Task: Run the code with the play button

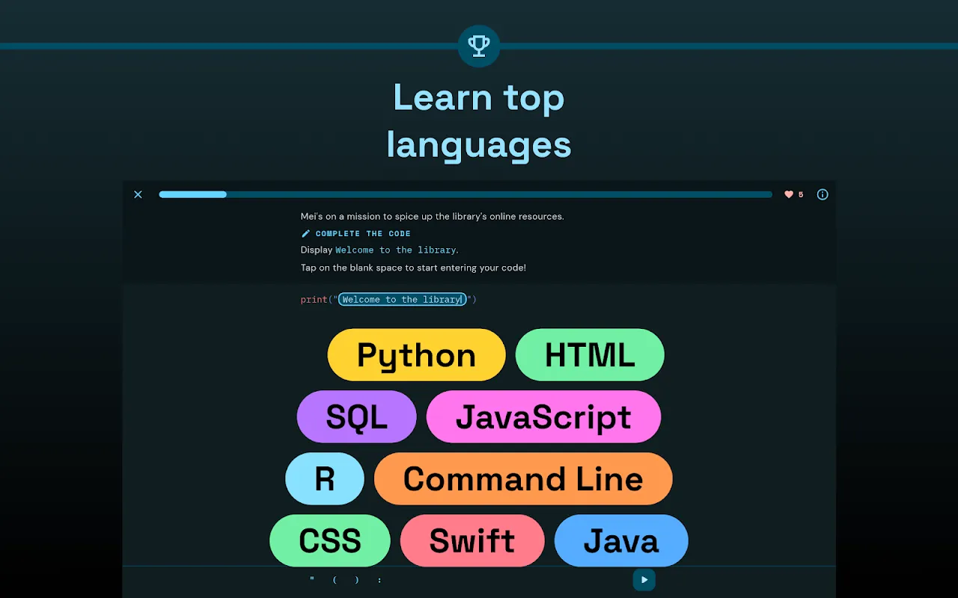Action: point(644,580)
